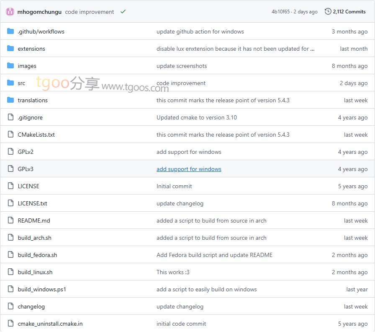The width and height of the screenshot is (375, 332).
Task: Open the images folder
Action: tap(27, 66)
